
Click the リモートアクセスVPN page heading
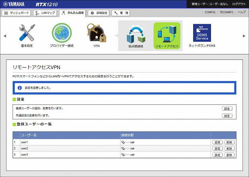click(x=36, y=68)
